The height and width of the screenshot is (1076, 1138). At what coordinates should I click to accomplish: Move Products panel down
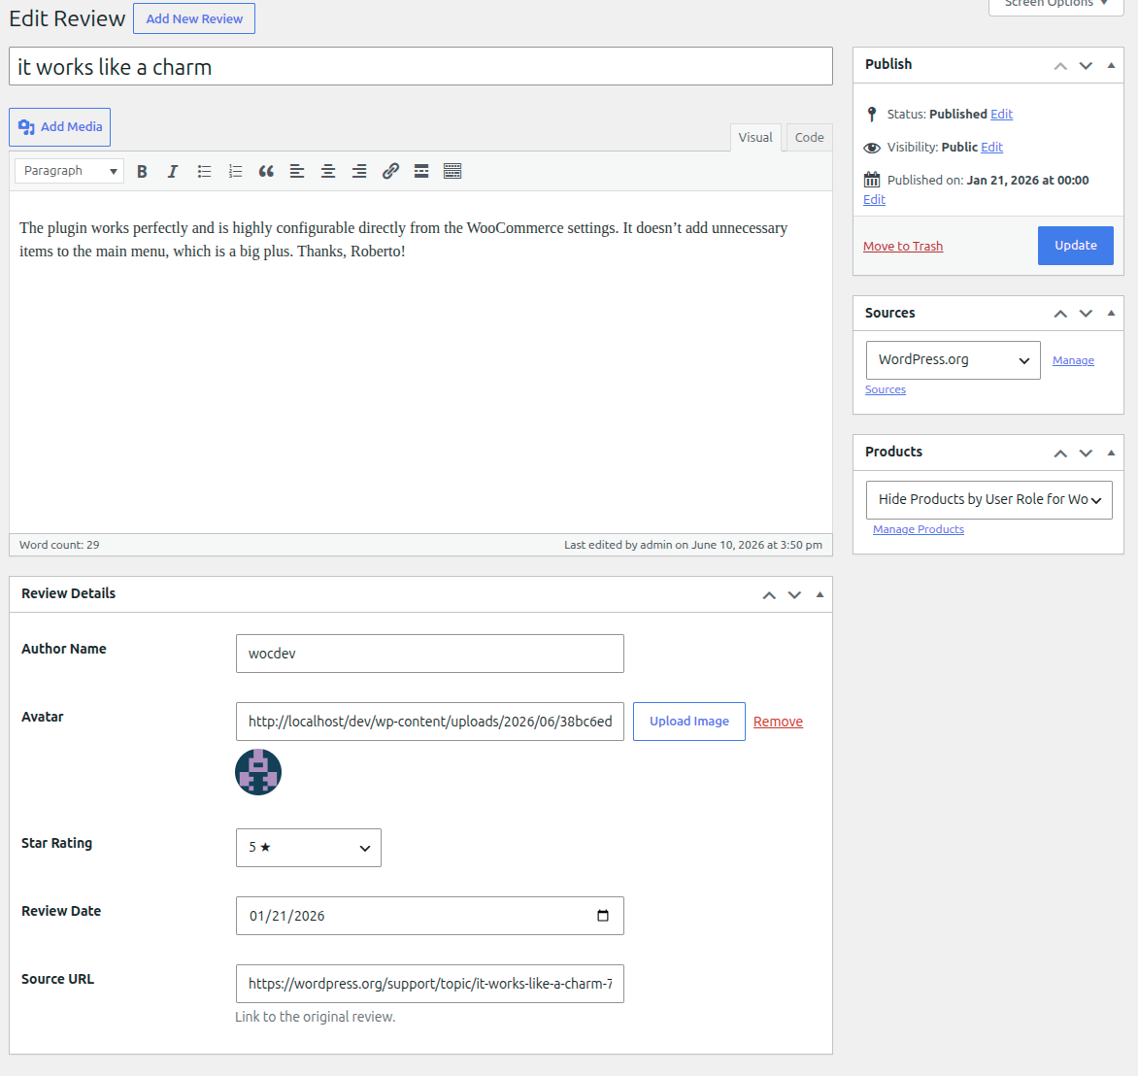(x=1086, y=454)
